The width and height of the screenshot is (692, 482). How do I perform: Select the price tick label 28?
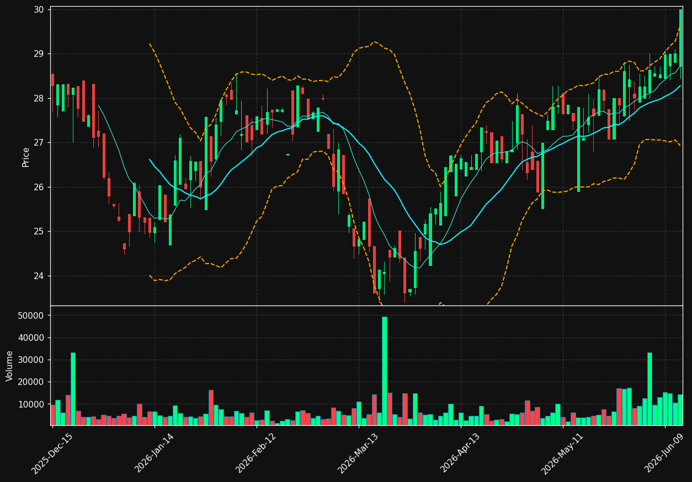[39, 99]
